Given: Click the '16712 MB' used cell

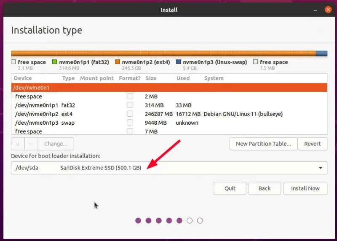Looking at the screenshot, I should [188, 114].
